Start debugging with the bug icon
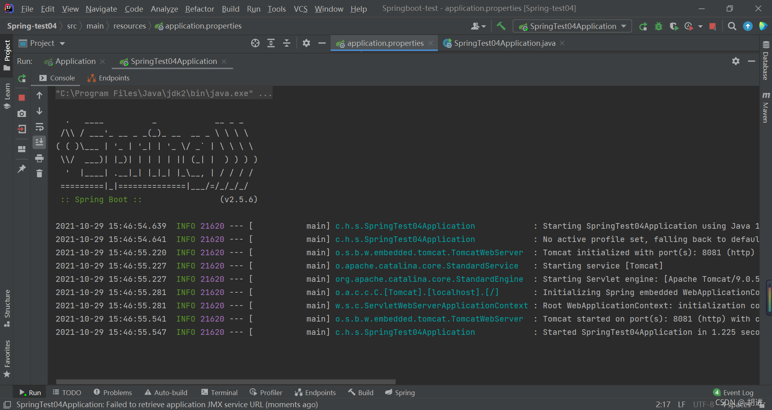 point(659,27)
